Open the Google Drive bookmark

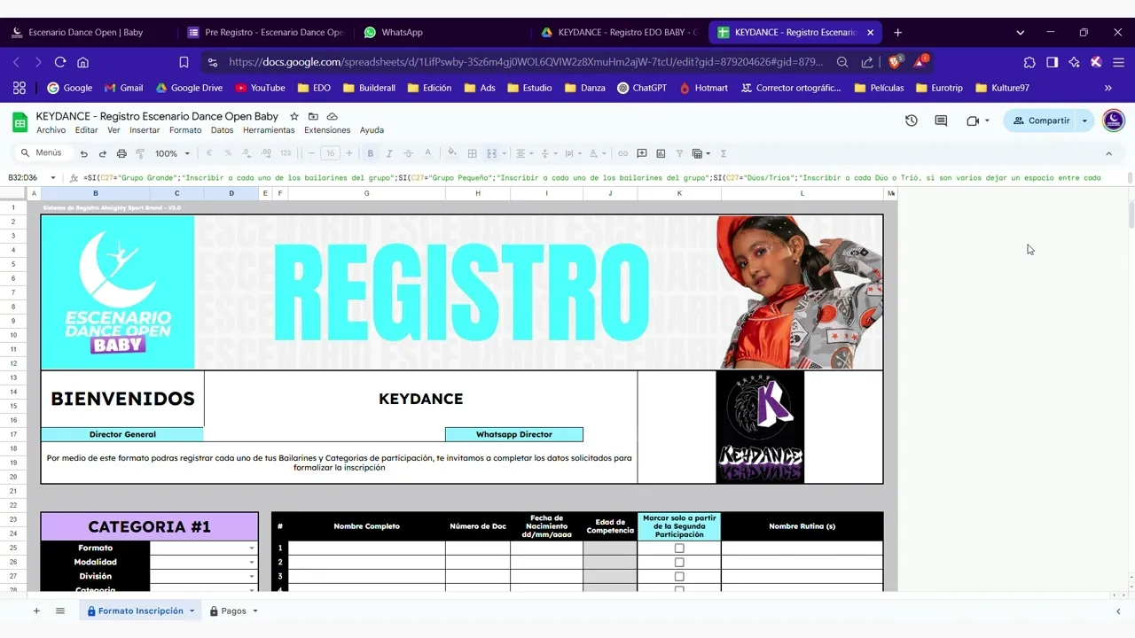189,88
